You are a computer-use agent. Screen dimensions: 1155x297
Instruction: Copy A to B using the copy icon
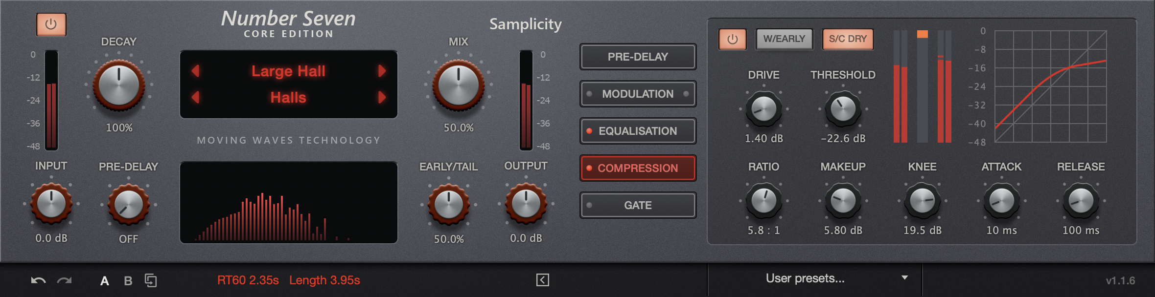151,280
